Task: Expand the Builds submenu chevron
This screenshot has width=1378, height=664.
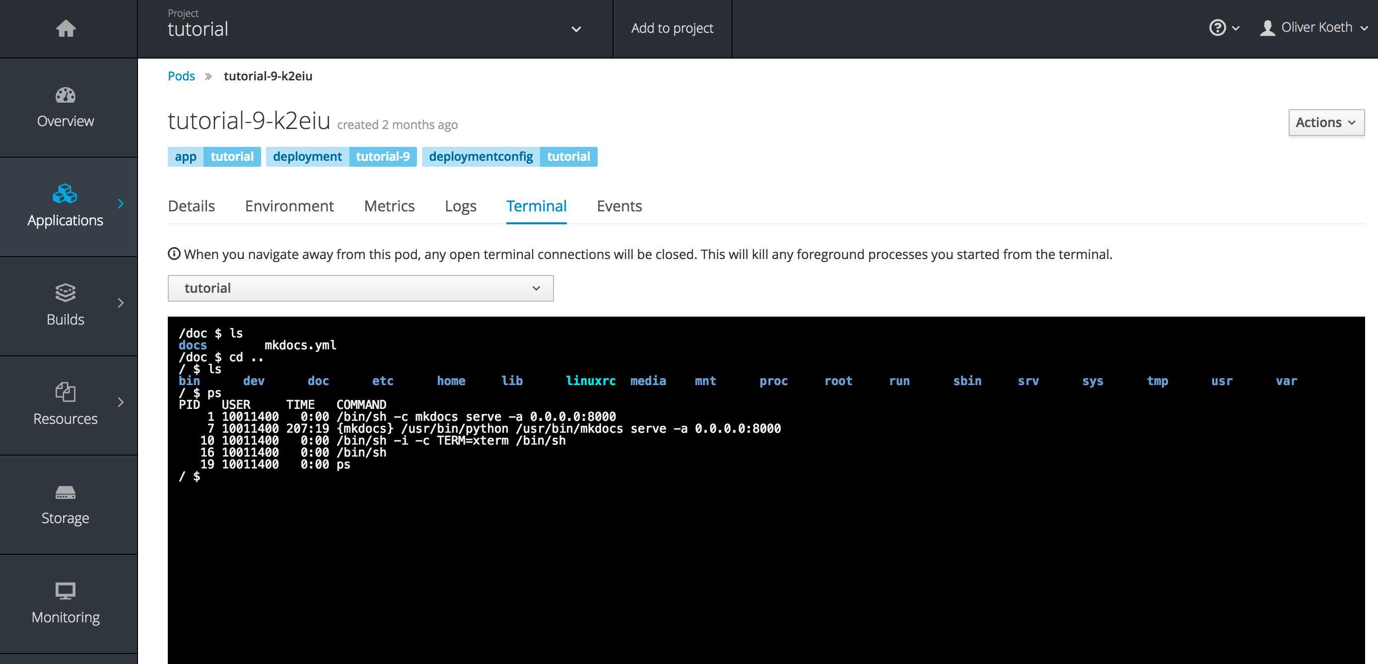Action: tap(121, 303)
